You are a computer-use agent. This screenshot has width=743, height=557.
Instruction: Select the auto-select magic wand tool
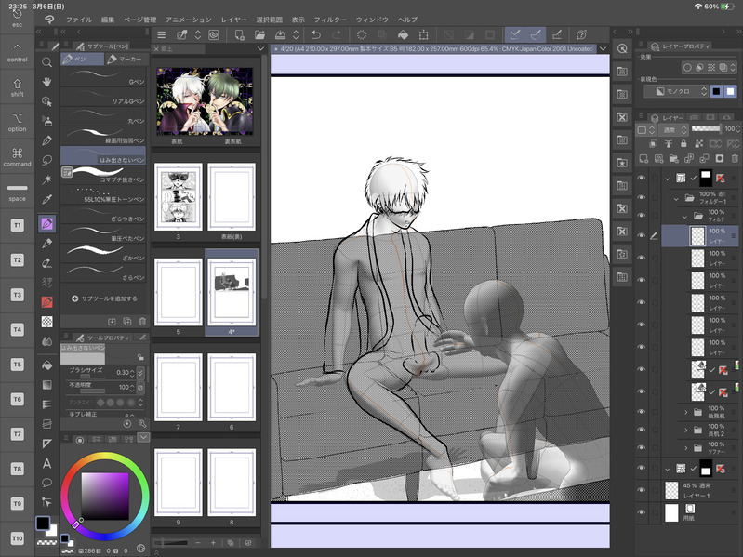tap(46, 179)
